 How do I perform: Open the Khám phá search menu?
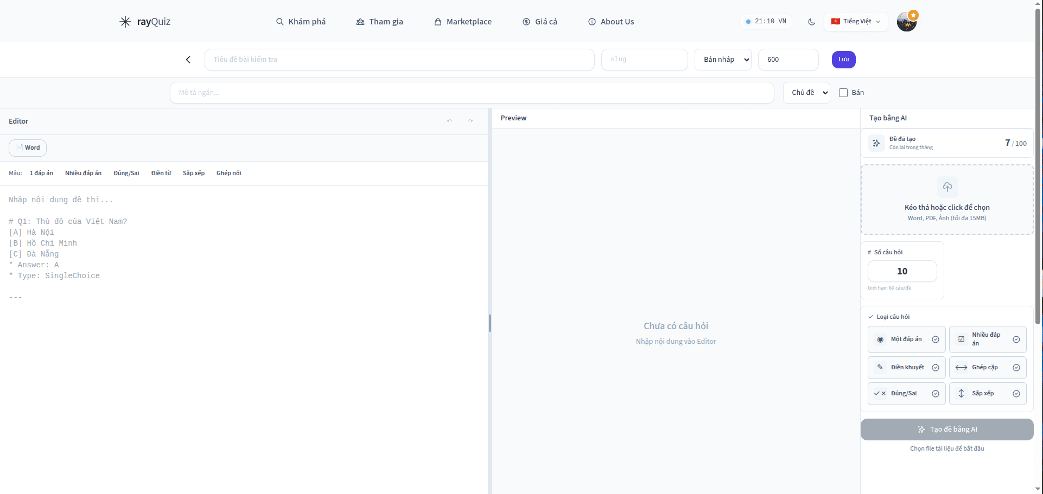tap(301, 22)
